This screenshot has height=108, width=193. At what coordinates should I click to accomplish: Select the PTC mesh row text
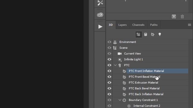pos(127,65)
